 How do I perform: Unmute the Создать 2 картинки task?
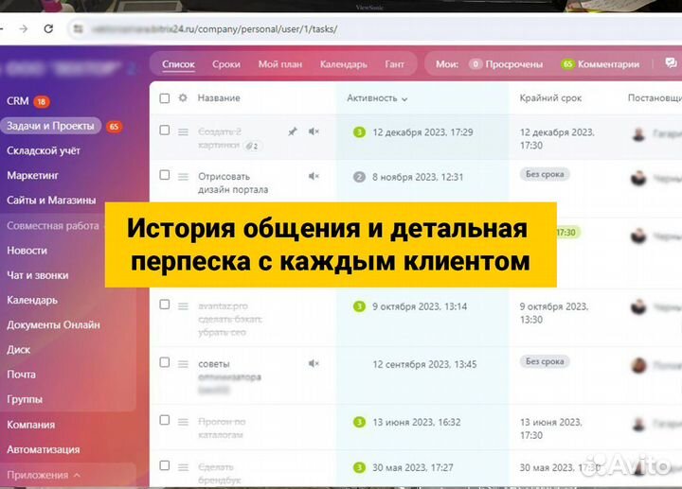314,131
